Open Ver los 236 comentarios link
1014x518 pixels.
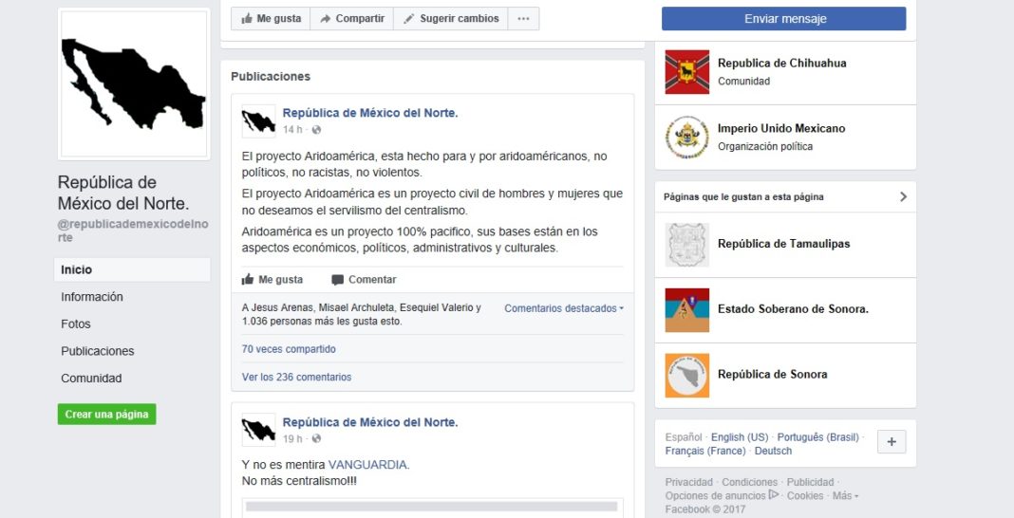point(297,378)
